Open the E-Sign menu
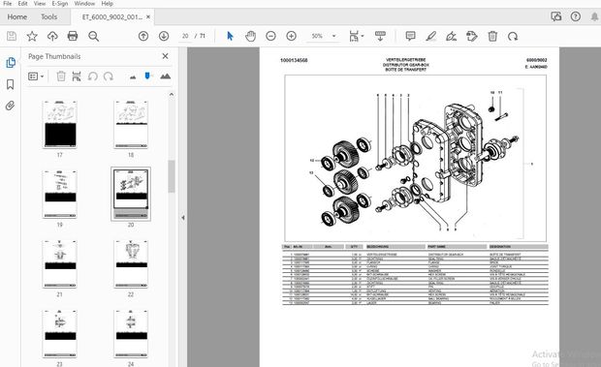Image resolution: width=601 pixels, height=367 pixels. [60, 4]
